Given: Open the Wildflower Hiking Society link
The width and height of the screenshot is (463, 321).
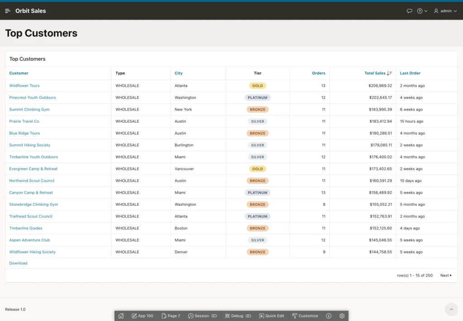Looking at the screenshot, I should tap(32, 252).
